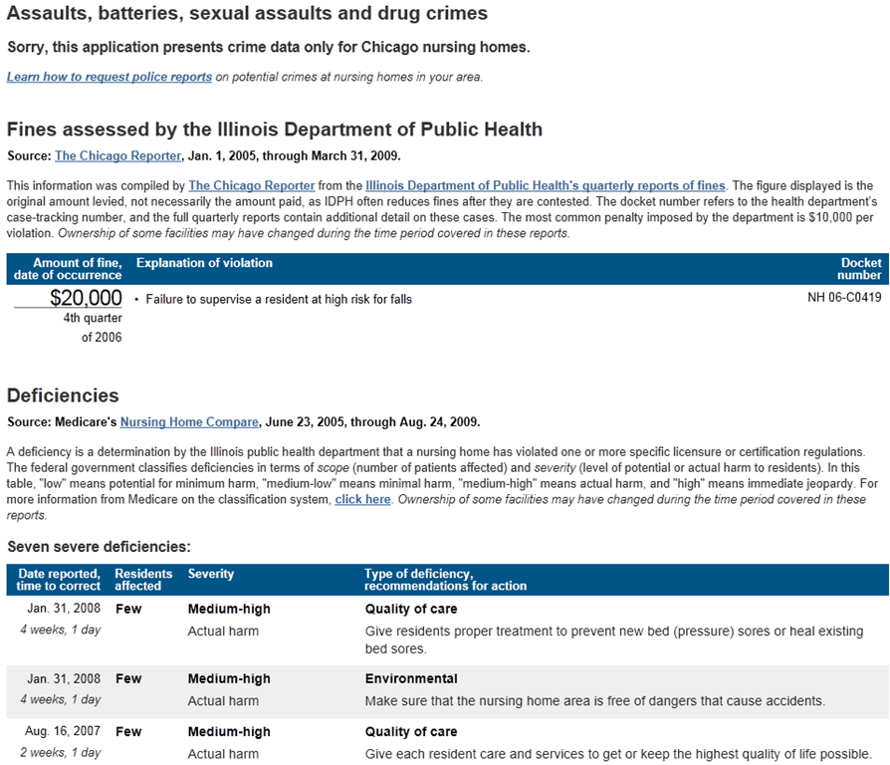
Task: Open 'Learn how to request police reports' link
Action: point(109,77)
